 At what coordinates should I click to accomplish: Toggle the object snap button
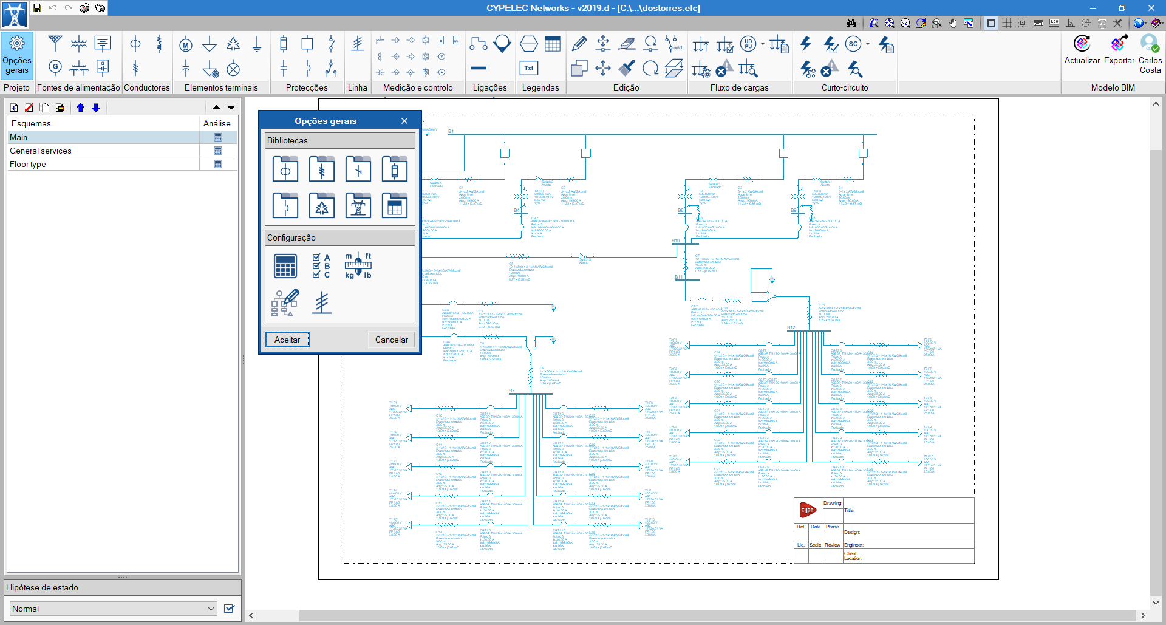pos(1023,23)
